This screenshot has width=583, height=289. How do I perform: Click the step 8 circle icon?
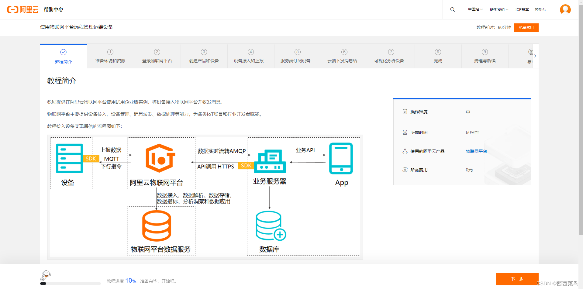pos(438,52)
